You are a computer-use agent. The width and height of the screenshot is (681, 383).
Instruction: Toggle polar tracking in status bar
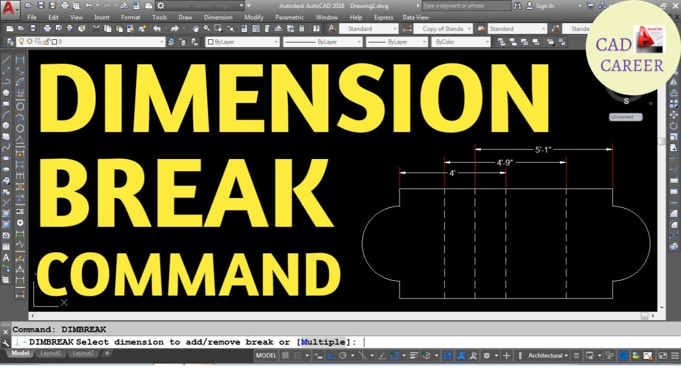[343, 355]
